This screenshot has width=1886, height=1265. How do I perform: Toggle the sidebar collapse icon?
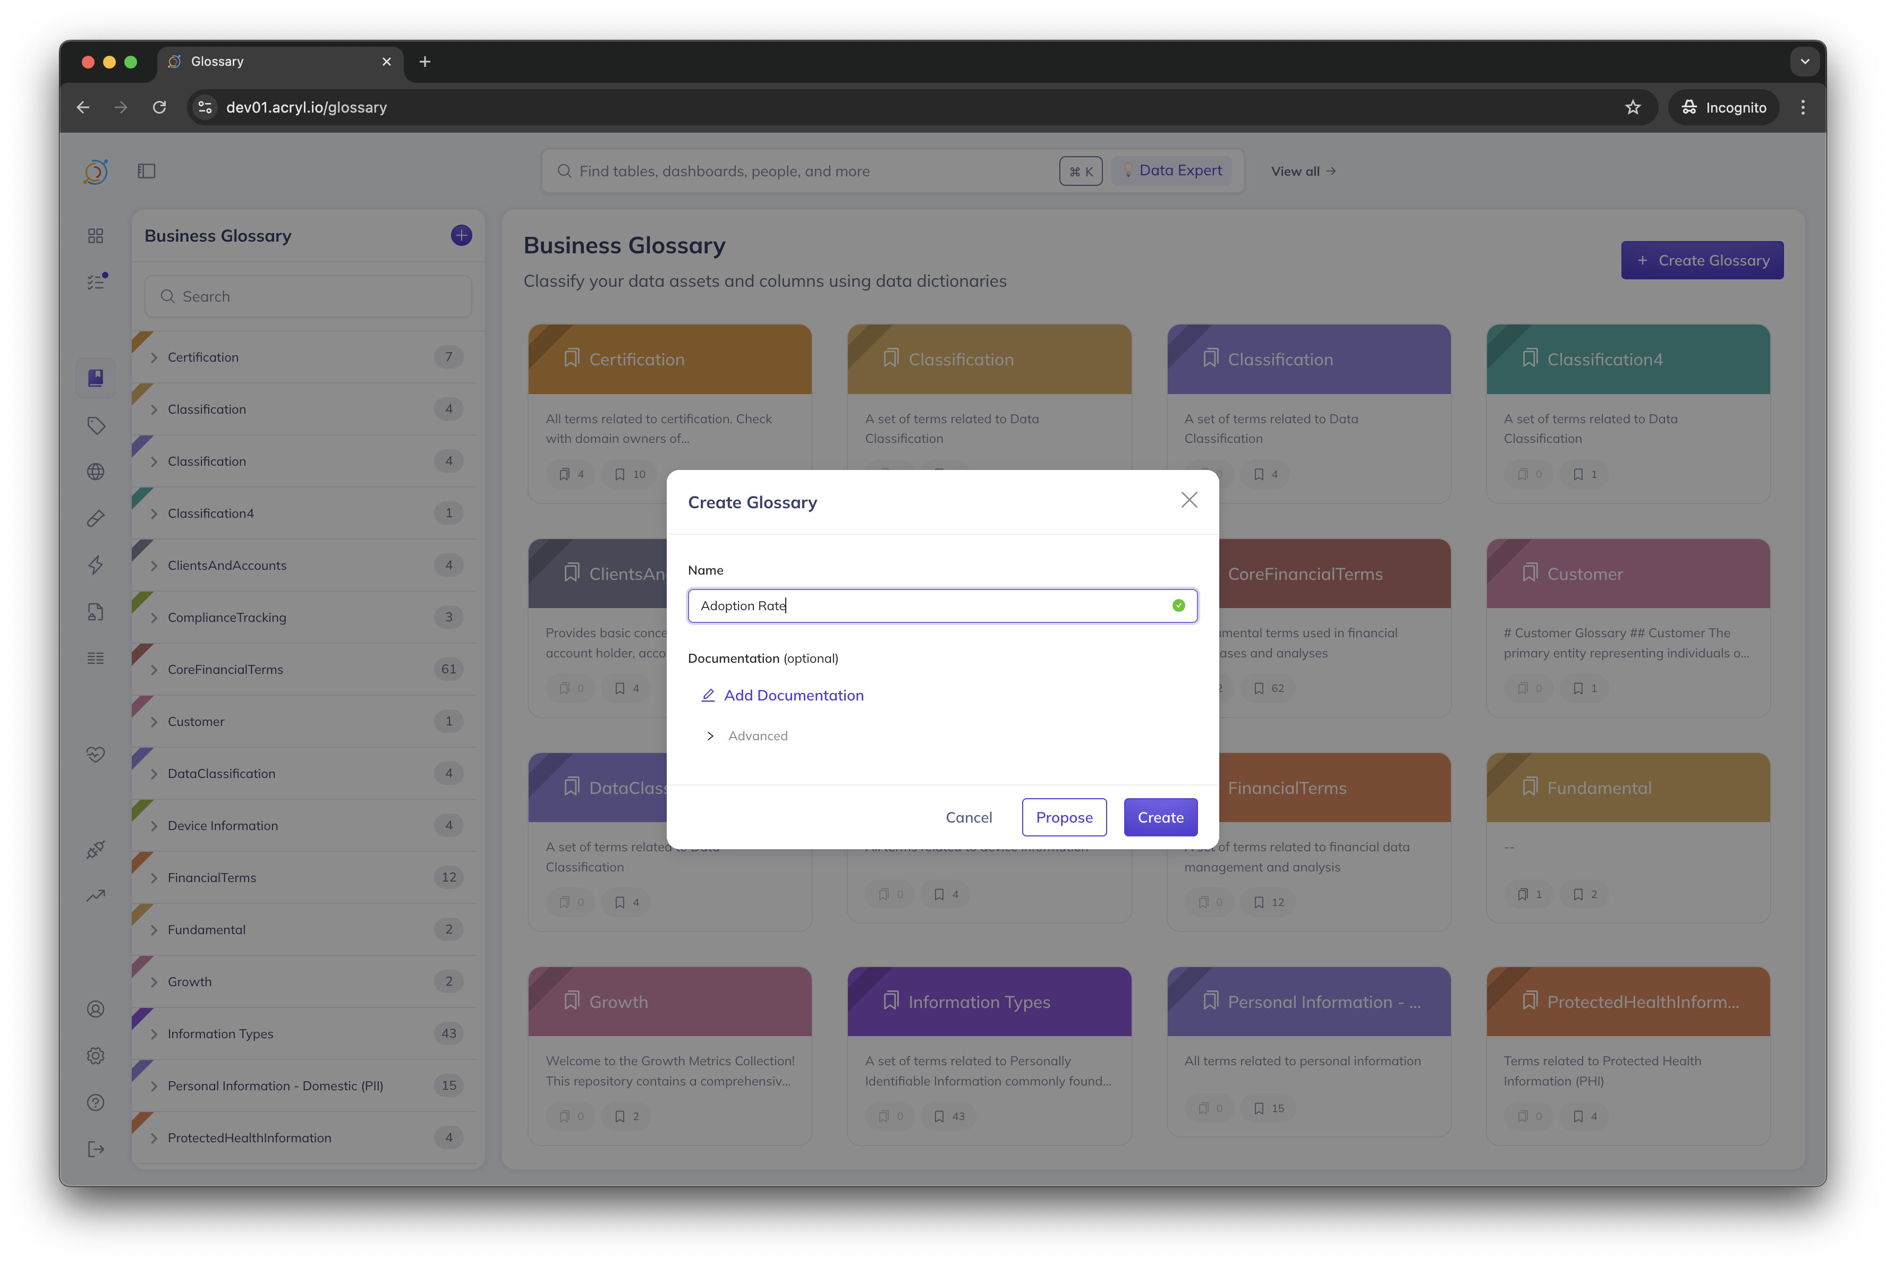click(146, 171)
